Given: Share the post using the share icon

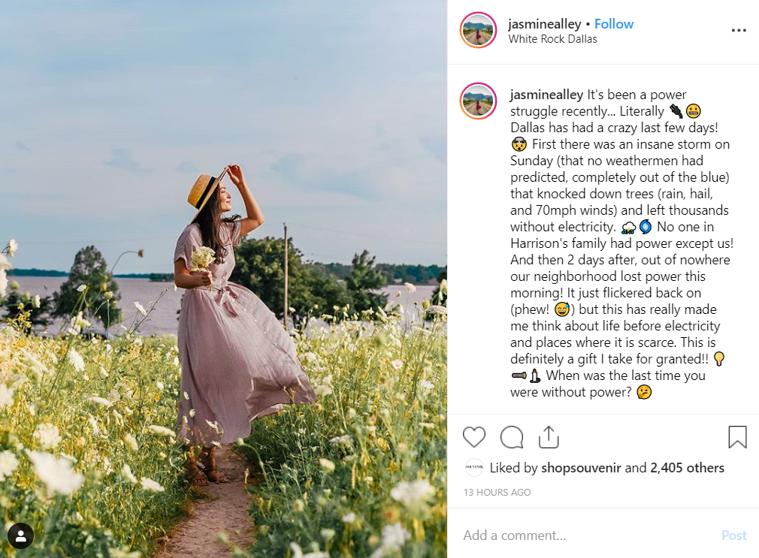Looking at the screenshot, I should pyautogui.click(x=549, y=437).
